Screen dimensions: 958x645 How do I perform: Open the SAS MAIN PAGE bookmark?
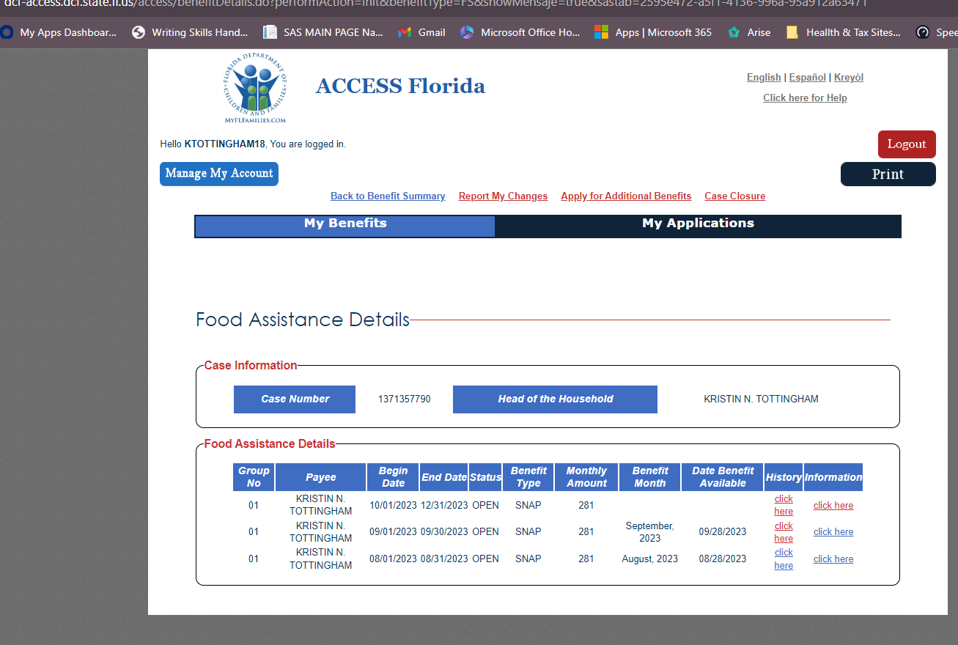(x=323, y=32)
